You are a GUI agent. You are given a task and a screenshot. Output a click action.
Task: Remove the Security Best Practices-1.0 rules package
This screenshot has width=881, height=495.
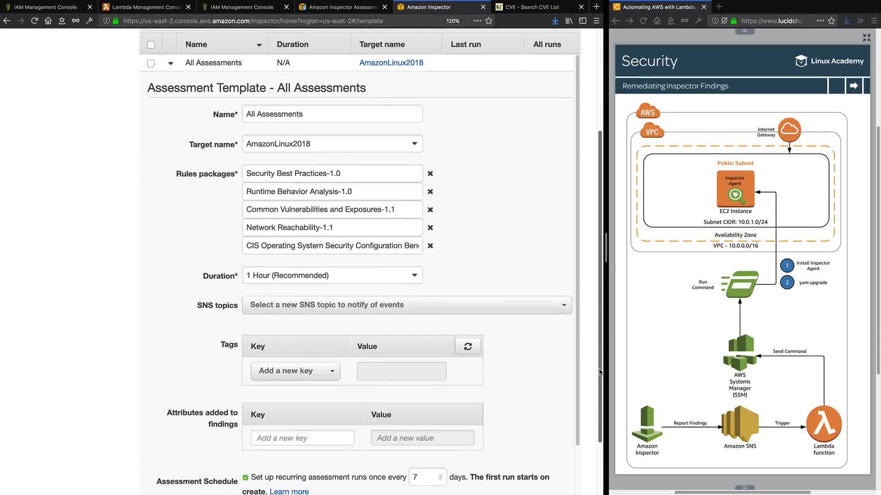(430, 174)
